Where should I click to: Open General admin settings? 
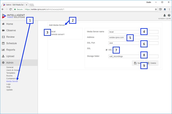coord(10,67)
